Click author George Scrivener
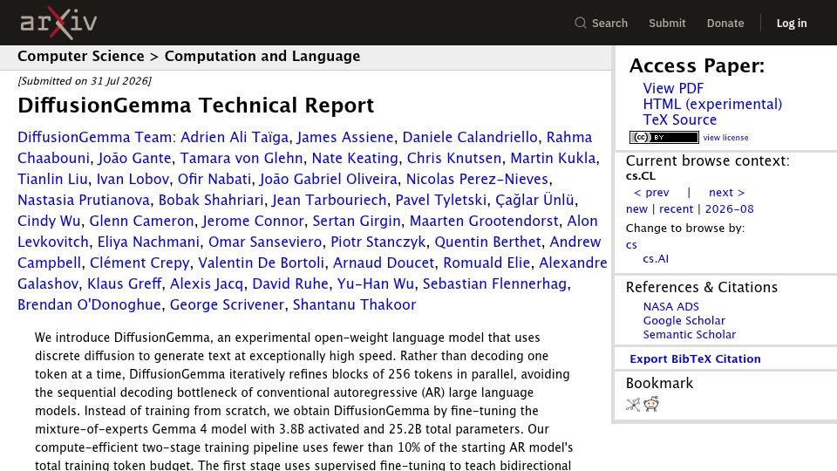The image size is (837, 471). [x=227, y=304]
